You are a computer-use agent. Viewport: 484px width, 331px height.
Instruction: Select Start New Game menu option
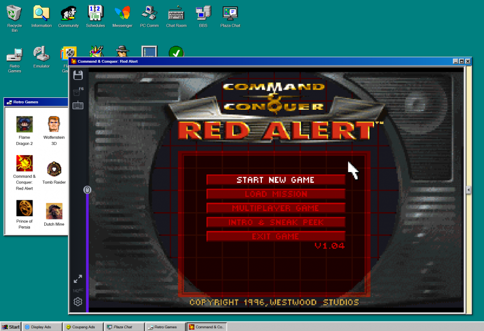275,180
